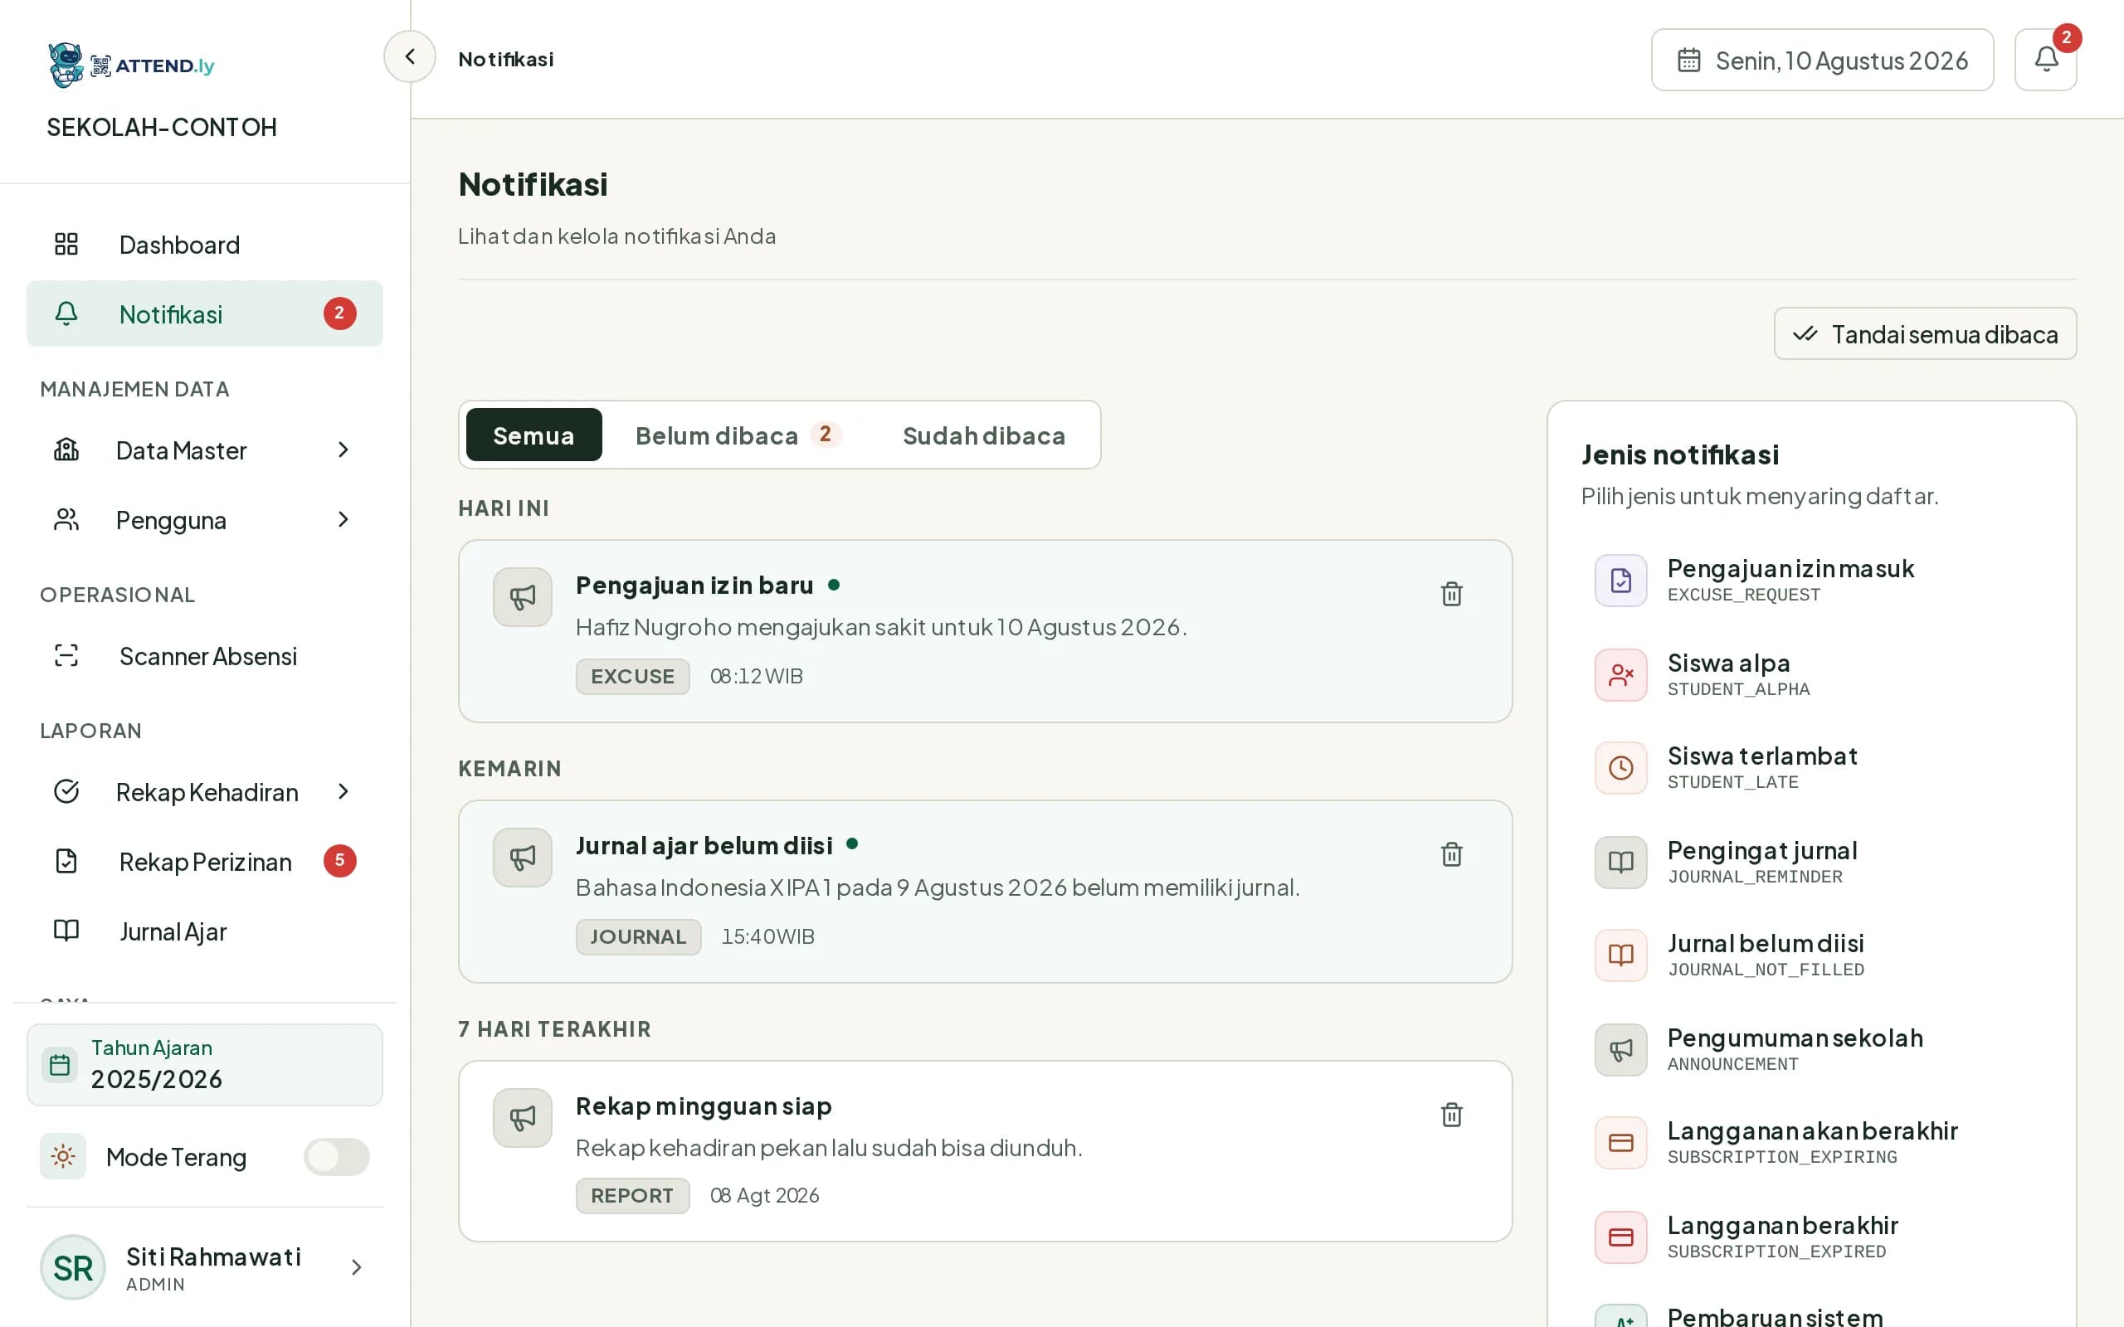The height and width of the screenshot is (1327, 2124).
Task: Click the megaphone icon on Rekap mingguan siap
Action: coord(522,1118)
